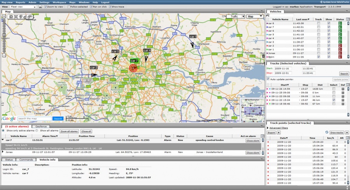Select the second map toolbar icon with corner handles
Viewport: 350px width, 190px height.
(16, 17)
